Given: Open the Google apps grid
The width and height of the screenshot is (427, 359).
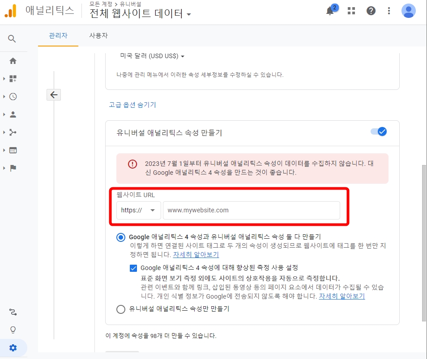Looking at the screenshot, I should click(x=351, y=11).
